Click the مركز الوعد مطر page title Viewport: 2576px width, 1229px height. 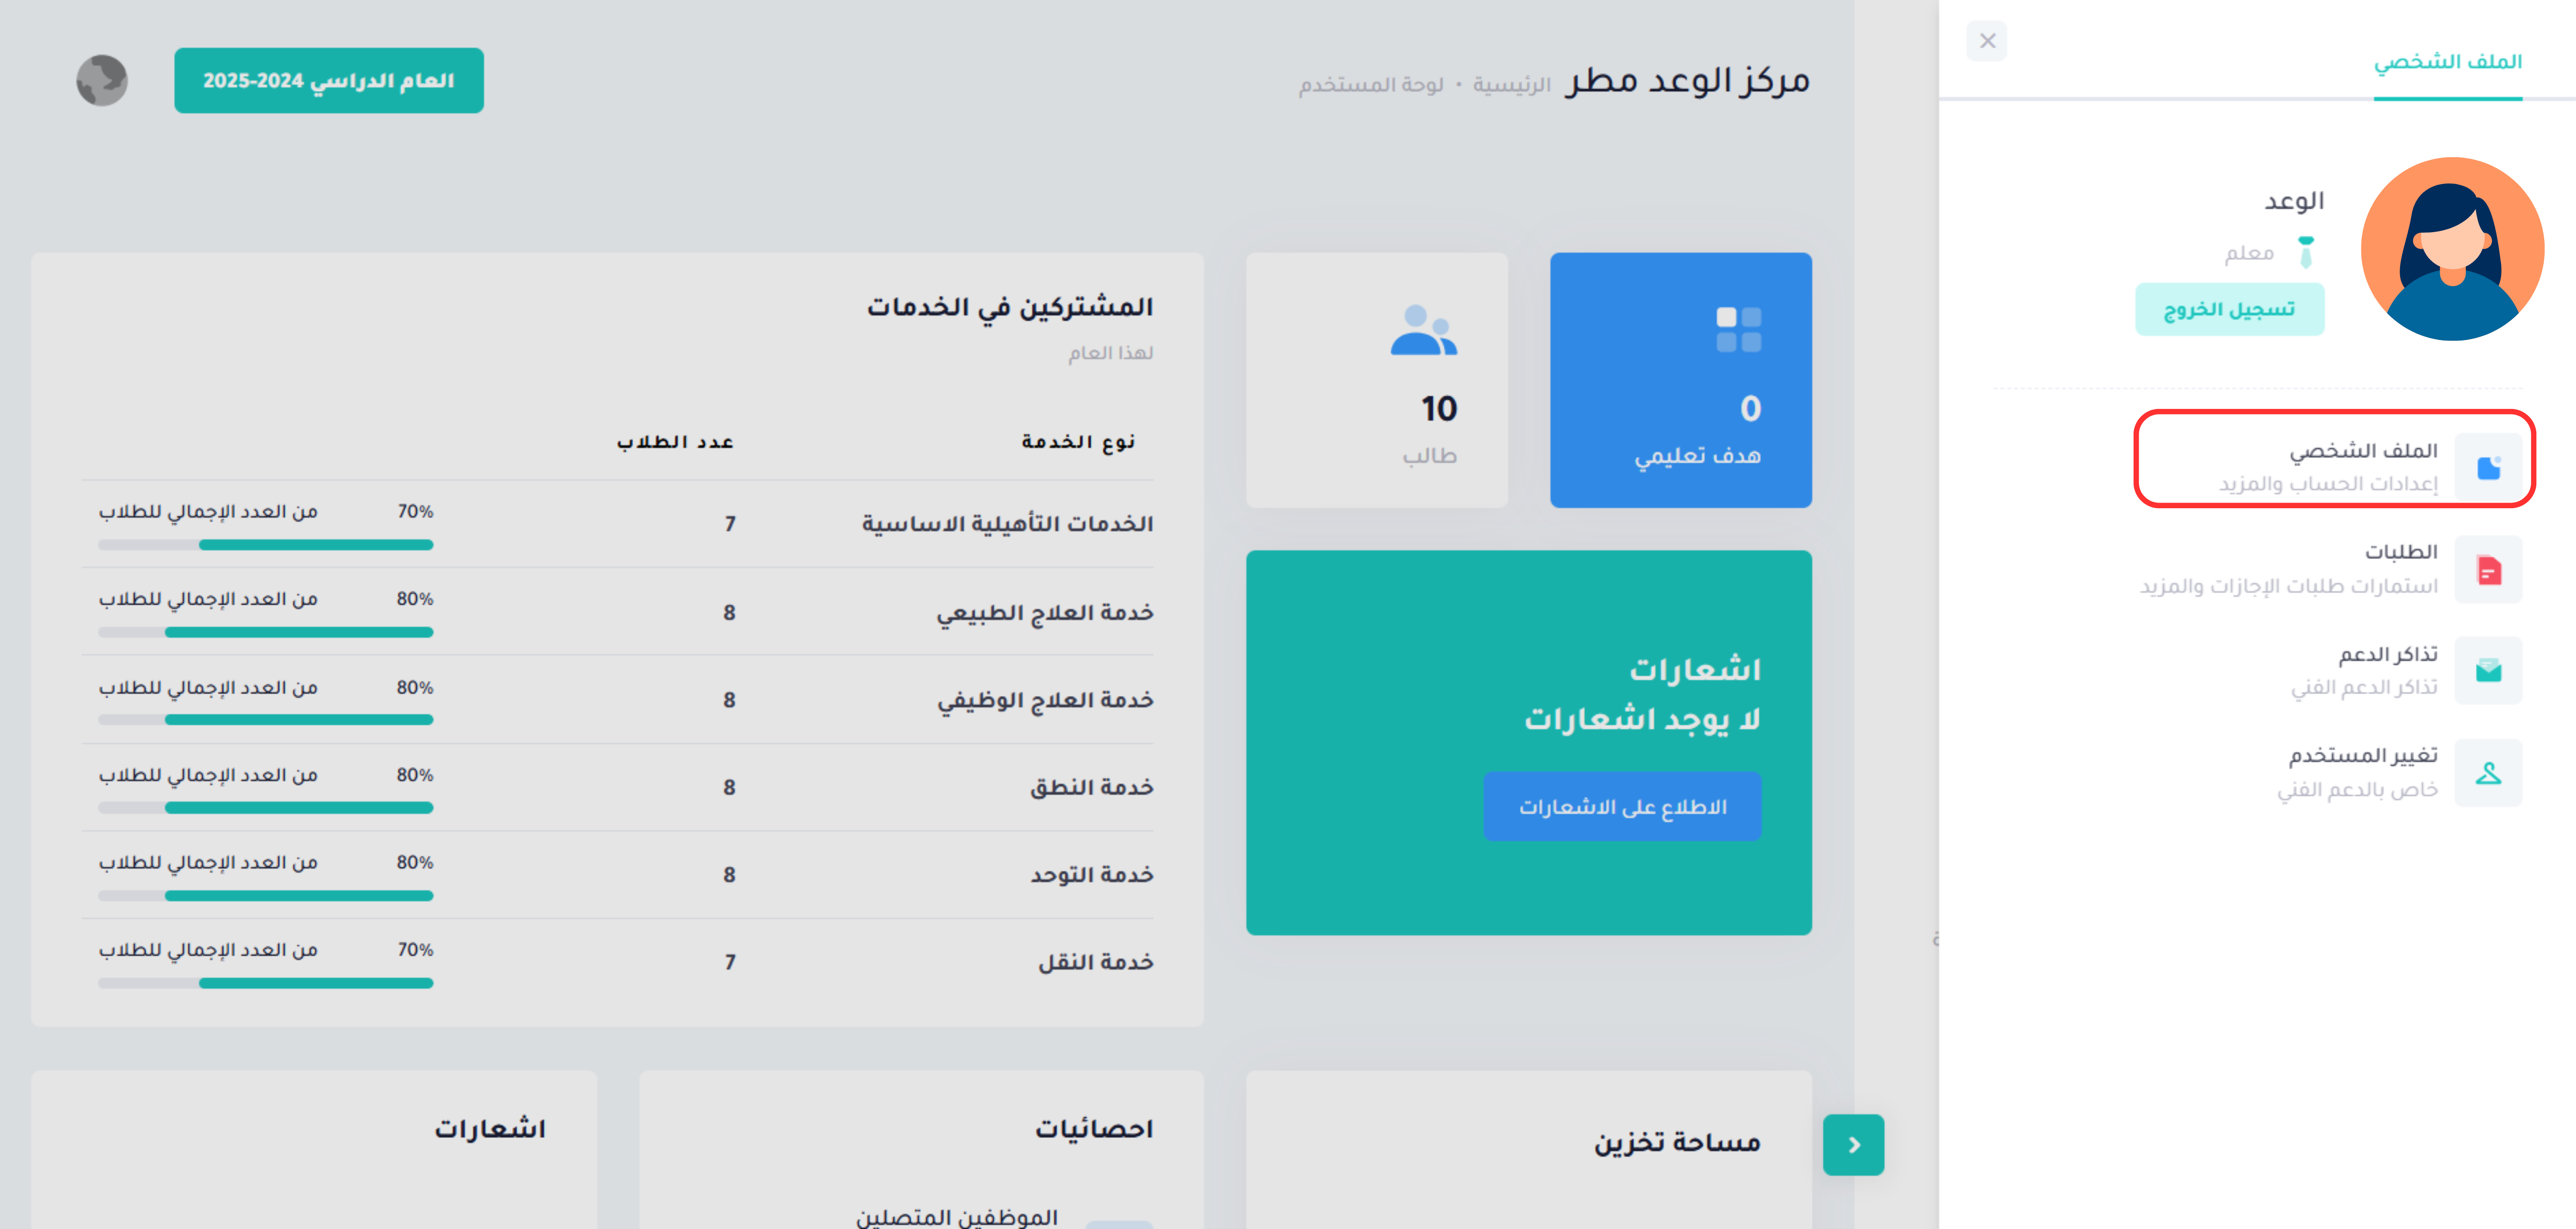[1688, 80]
